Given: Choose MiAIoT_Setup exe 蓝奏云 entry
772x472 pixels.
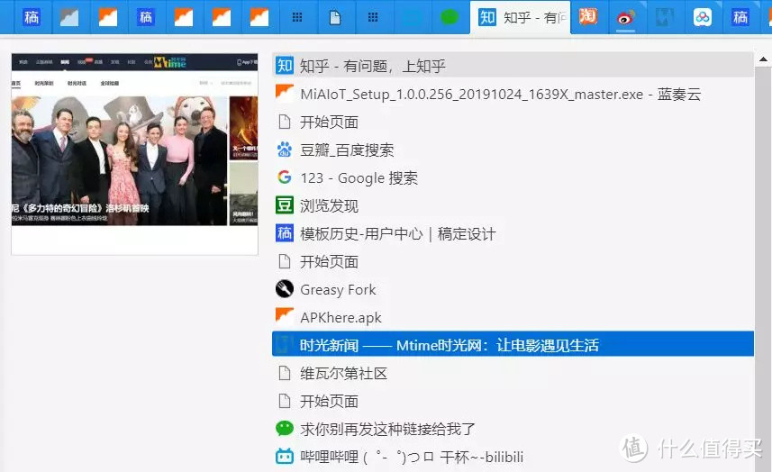Looking at the screenshot, I should tap(513, 94).
